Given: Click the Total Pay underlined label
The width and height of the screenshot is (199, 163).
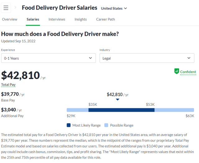Looking at the screenshot, I should click(x=8, y=85).
